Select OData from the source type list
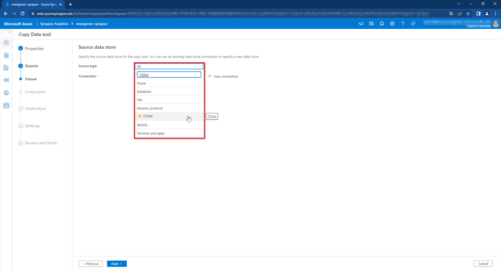This screenshot has height=271, width=501. tap(148, 116)
